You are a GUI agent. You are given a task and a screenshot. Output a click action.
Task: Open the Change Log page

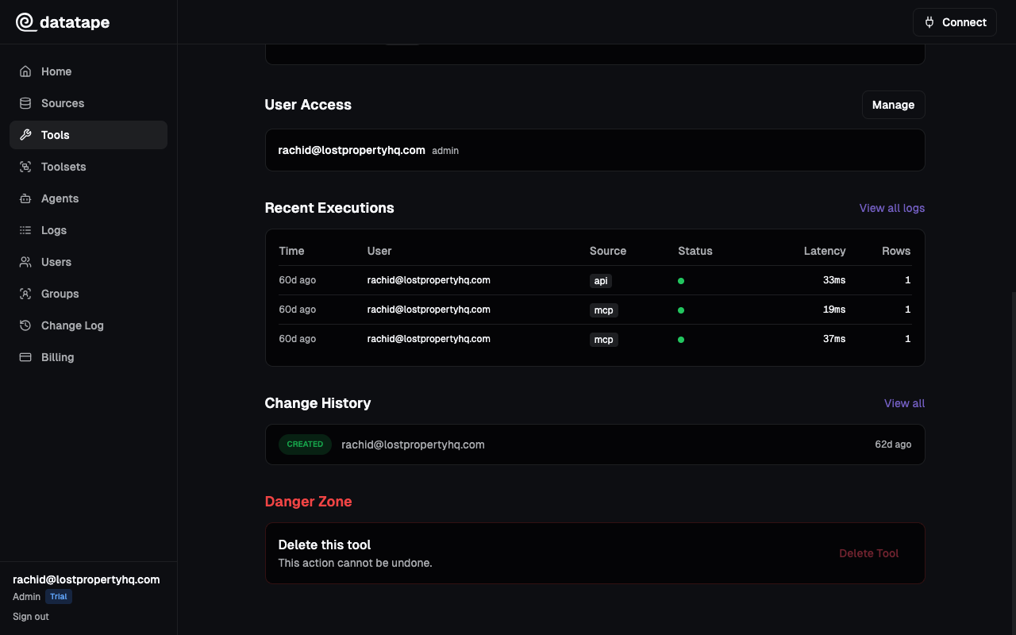click(x=88, y=325)
